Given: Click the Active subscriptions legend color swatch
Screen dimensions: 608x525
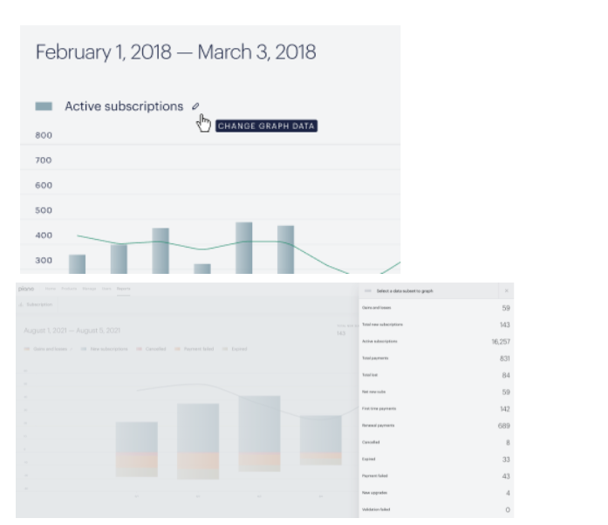Looking at the screenshot, I should [x=44, y=106].
